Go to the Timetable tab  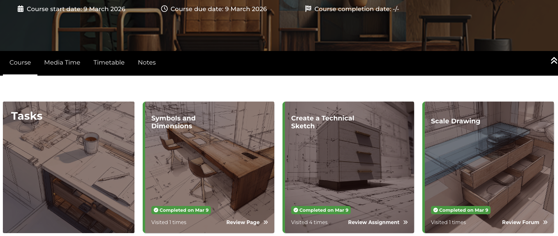[x=109, y=62]
